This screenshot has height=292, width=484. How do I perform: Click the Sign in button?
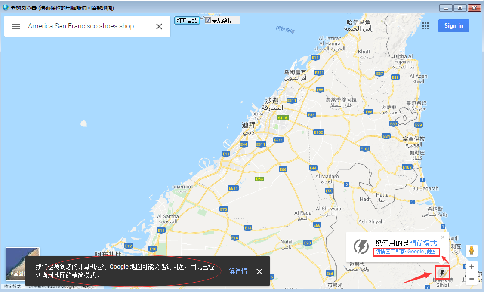click(453, 26)
